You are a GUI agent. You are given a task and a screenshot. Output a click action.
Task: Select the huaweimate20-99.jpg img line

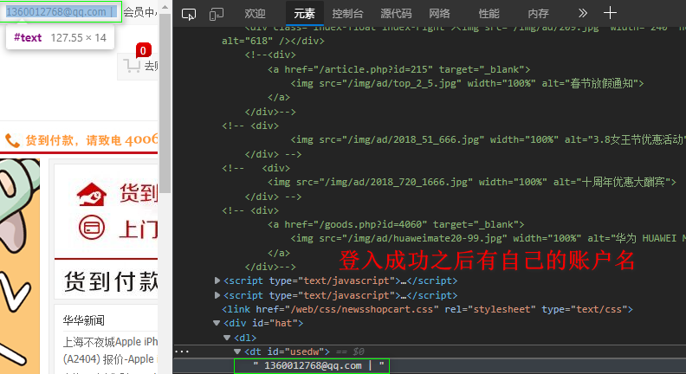coord(488,238)
